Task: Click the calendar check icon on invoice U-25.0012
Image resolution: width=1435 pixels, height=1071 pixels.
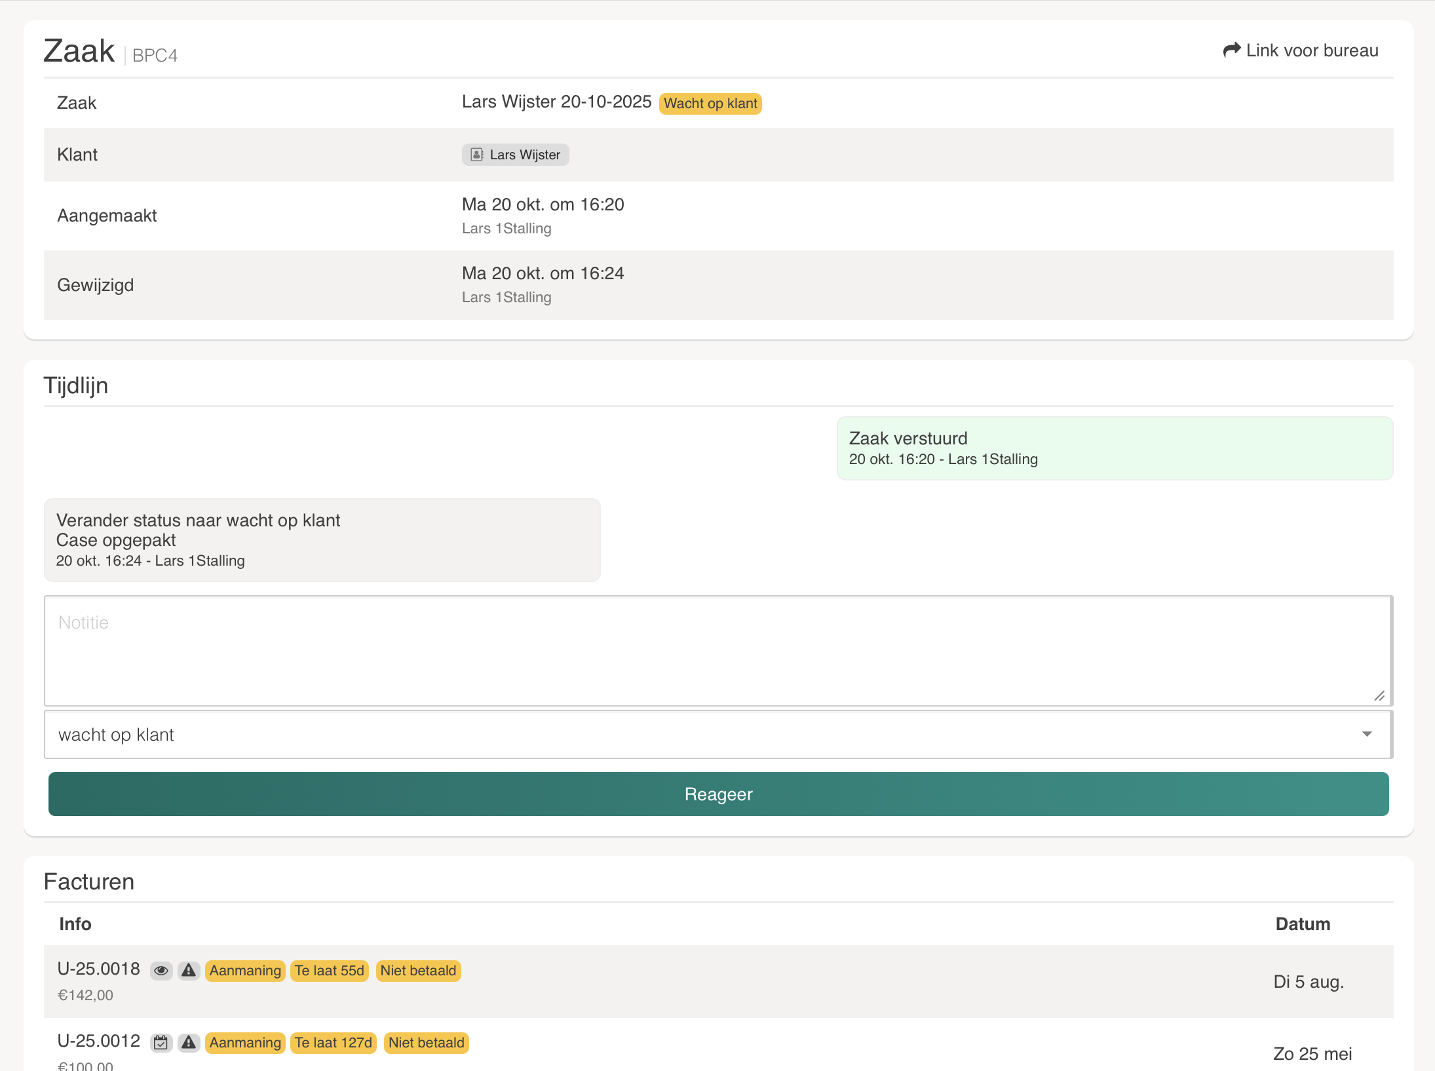Action: pos(161,1043)
